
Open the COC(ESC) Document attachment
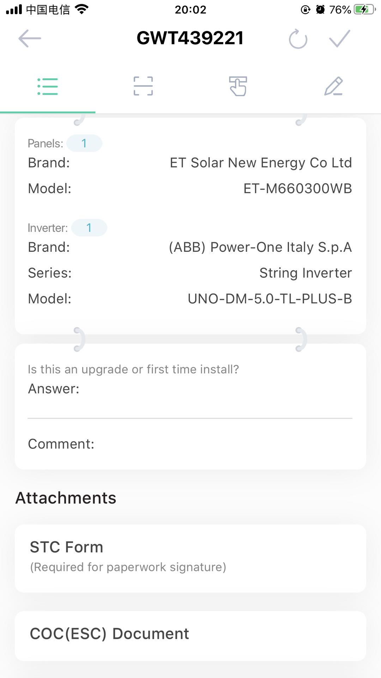[x=190, y=635]
